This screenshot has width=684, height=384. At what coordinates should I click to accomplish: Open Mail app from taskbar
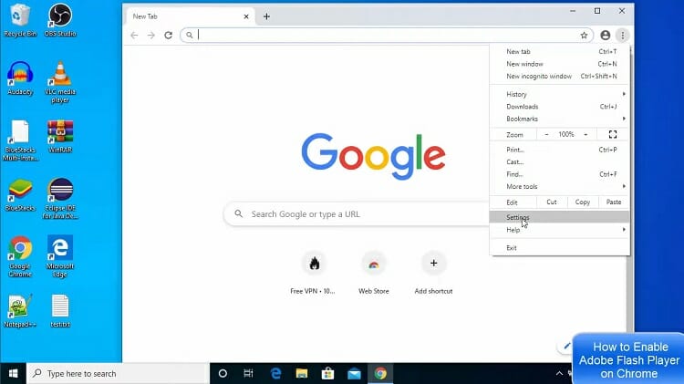(354, 374)
